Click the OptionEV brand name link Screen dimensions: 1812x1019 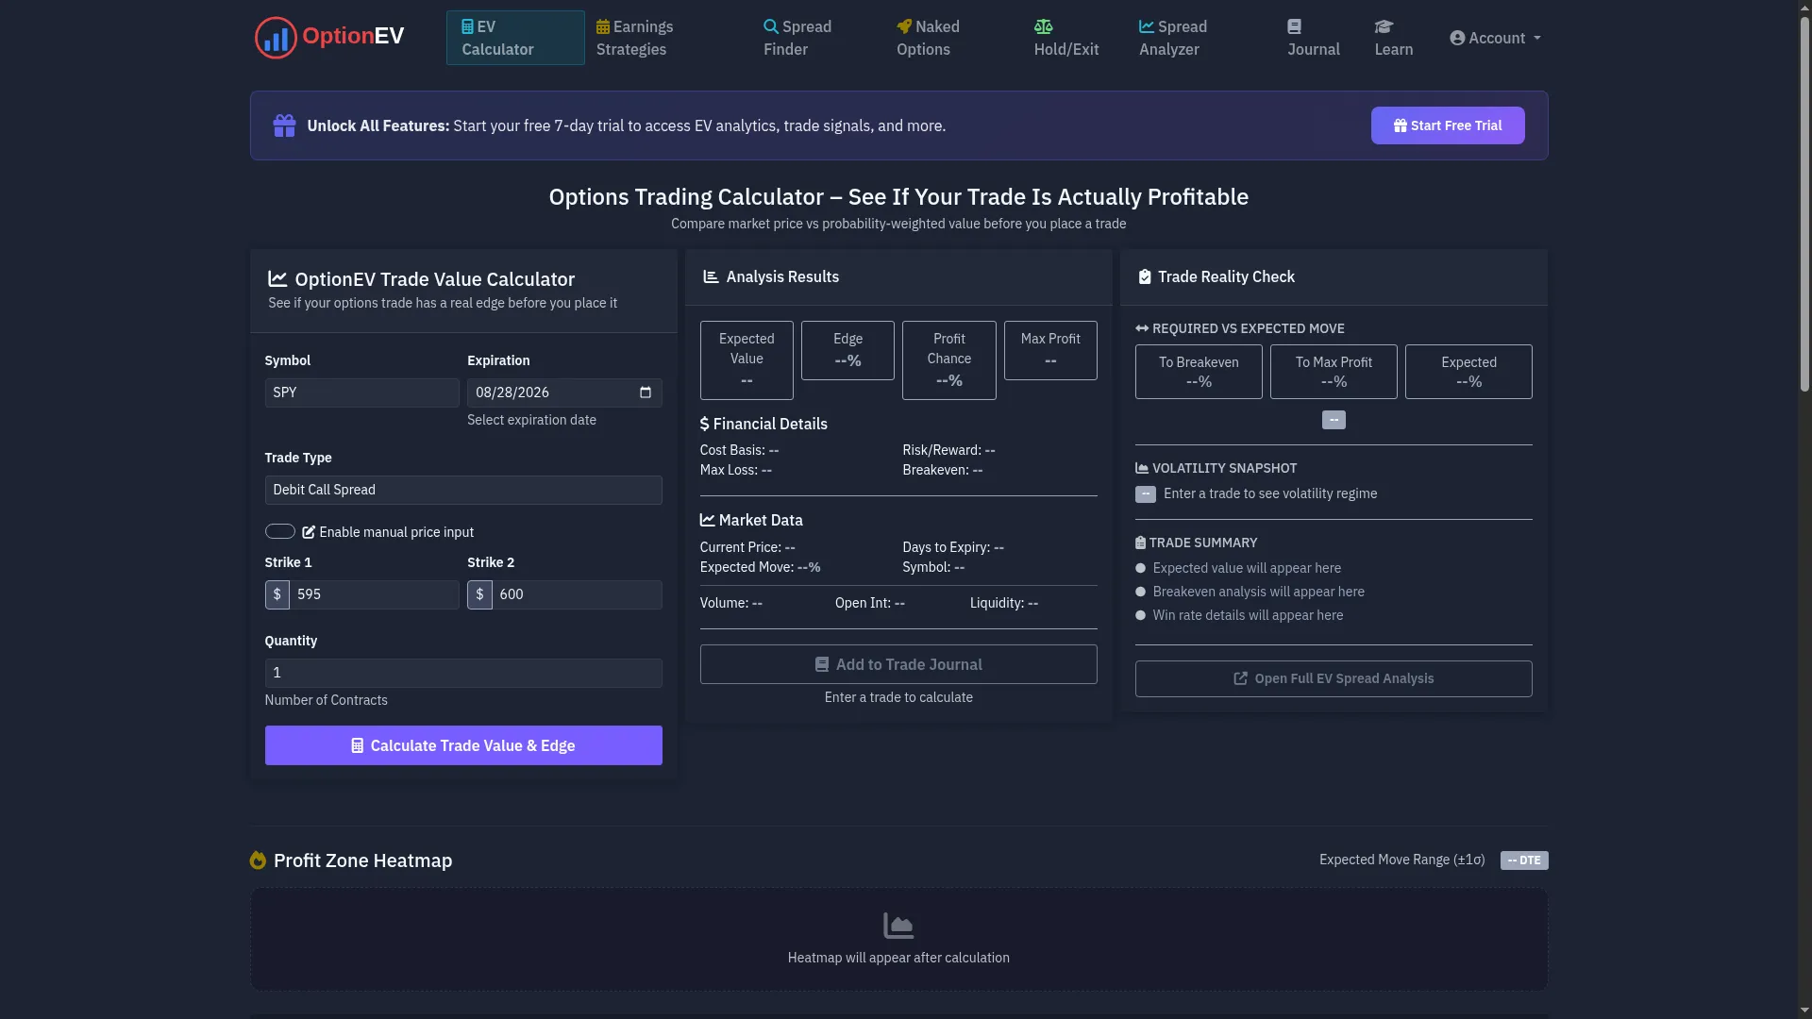tap(353, 36)
